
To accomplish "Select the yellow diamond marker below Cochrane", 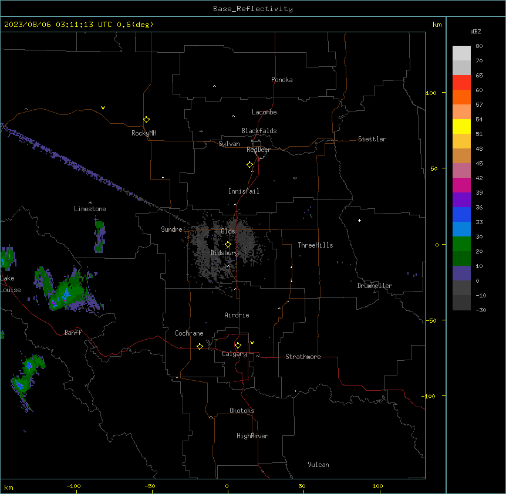I will pyautogui.click(x=200, y=346).
